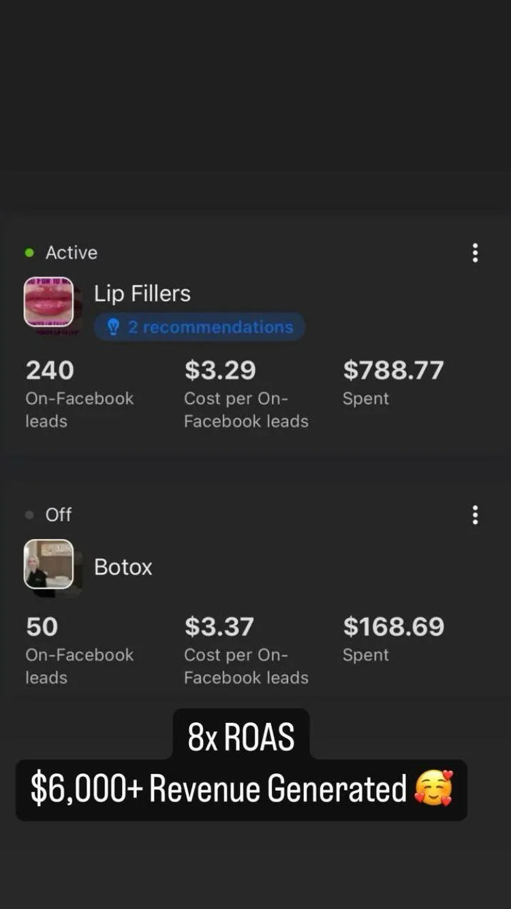Click the gray Off status dot
Screen dimensions: 511x909
tap(29, 515)
